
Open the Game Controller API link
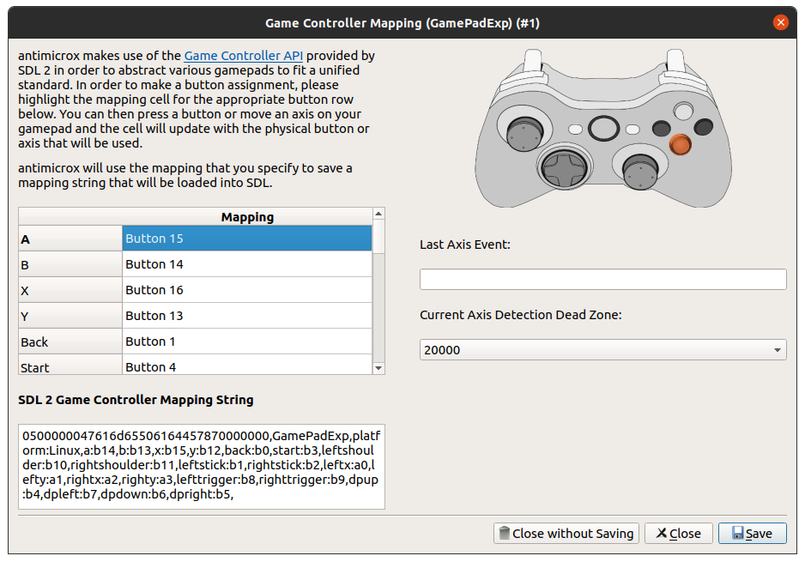244,56
